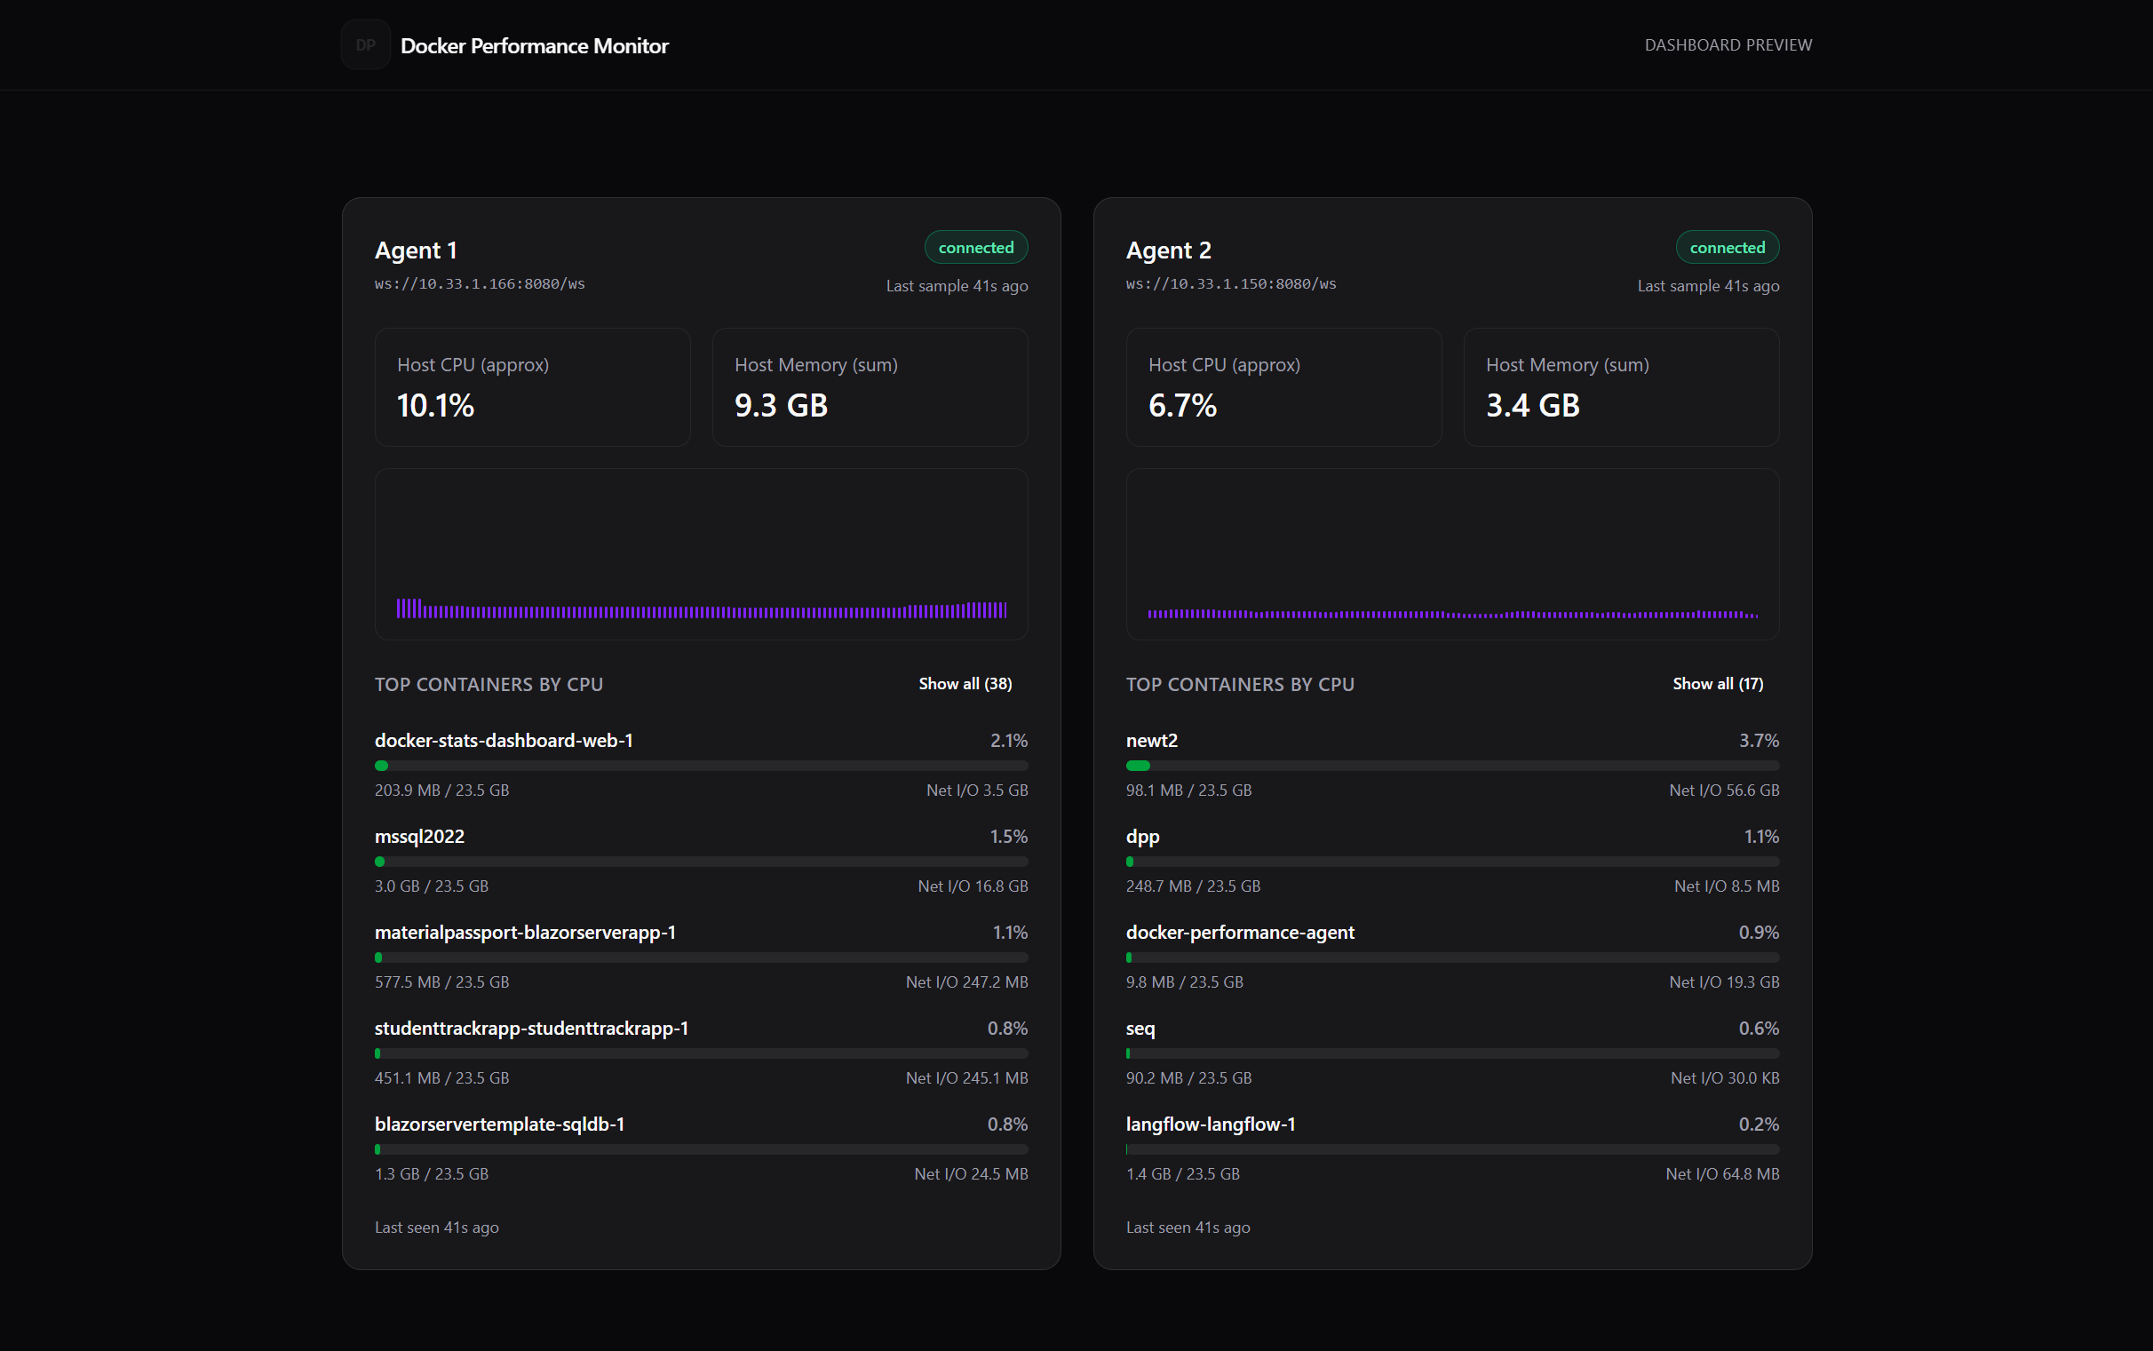Click the mssql2022 container name

(x=419, y=837)
